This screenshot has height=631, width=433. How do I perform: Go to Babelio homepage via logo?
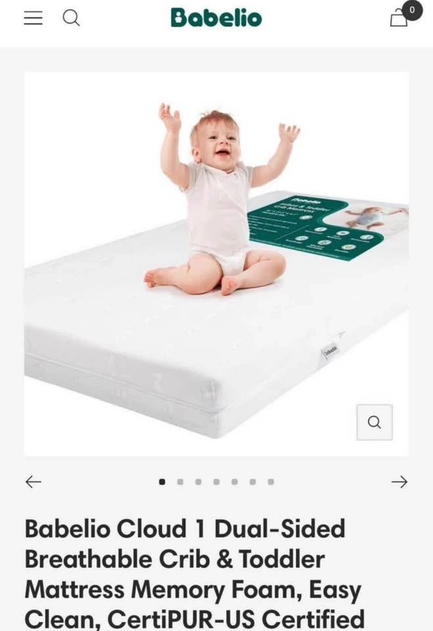[x=216, y=18]
